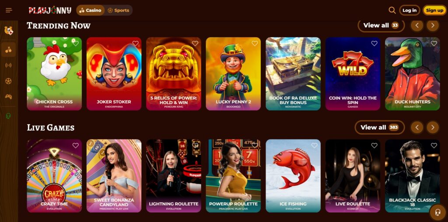The height and width of the screenshot is (222, 448).
Task: Click the PlayJonny logo
Action: pyautogui.click(x=50, y=10)
